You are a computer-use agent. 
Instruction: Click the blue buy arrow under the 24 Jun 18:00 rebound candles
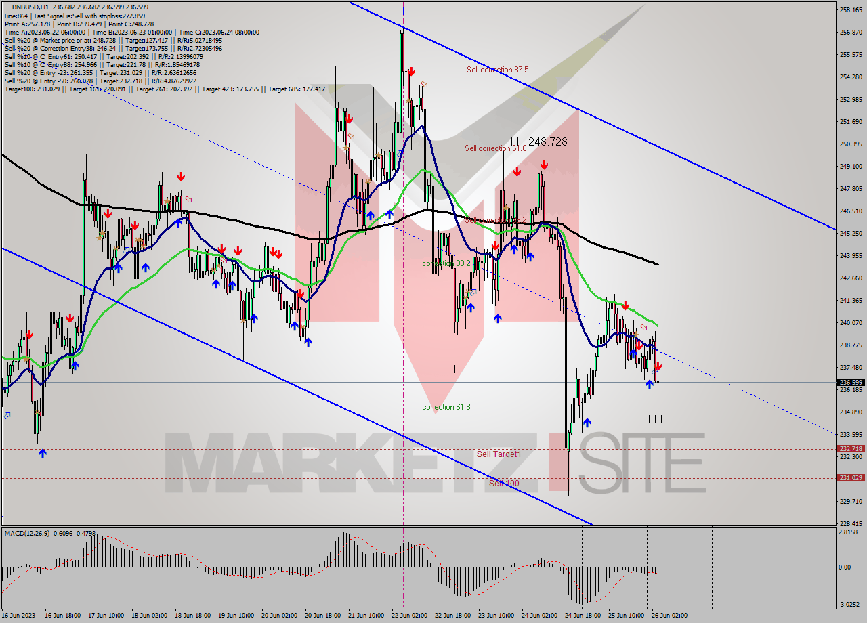click(x=587, y=423)
